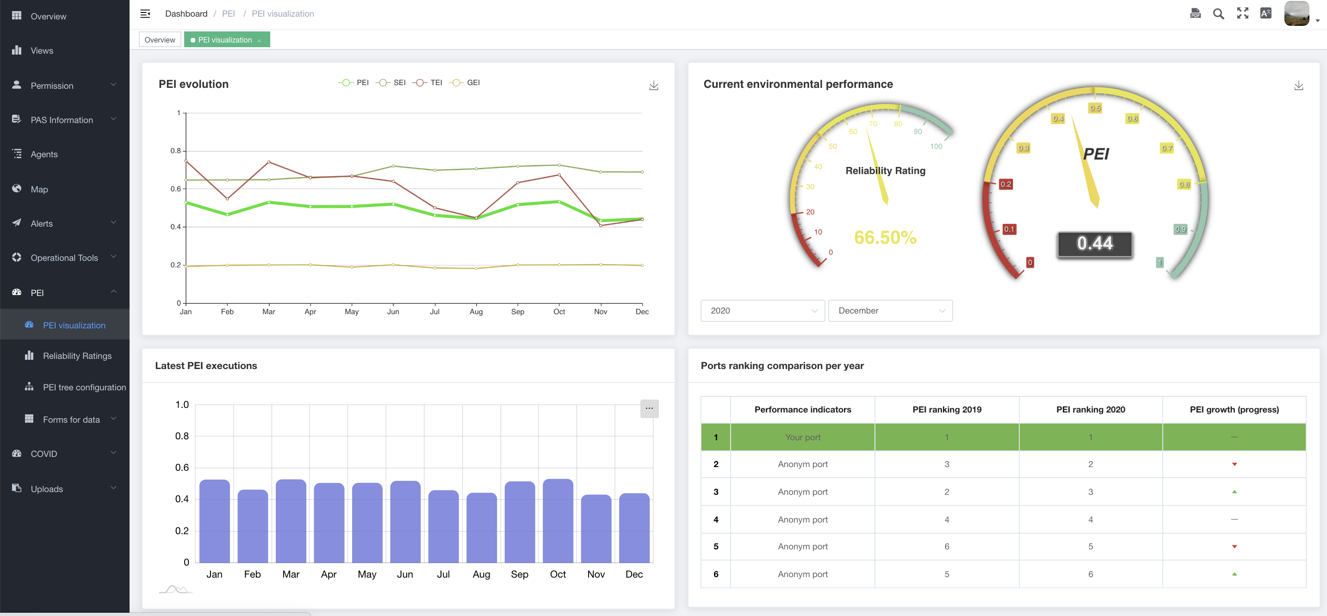Click the COVID gauge icon
The width and height of the screenshot is (1327, 616).
[x=17, y=453]
